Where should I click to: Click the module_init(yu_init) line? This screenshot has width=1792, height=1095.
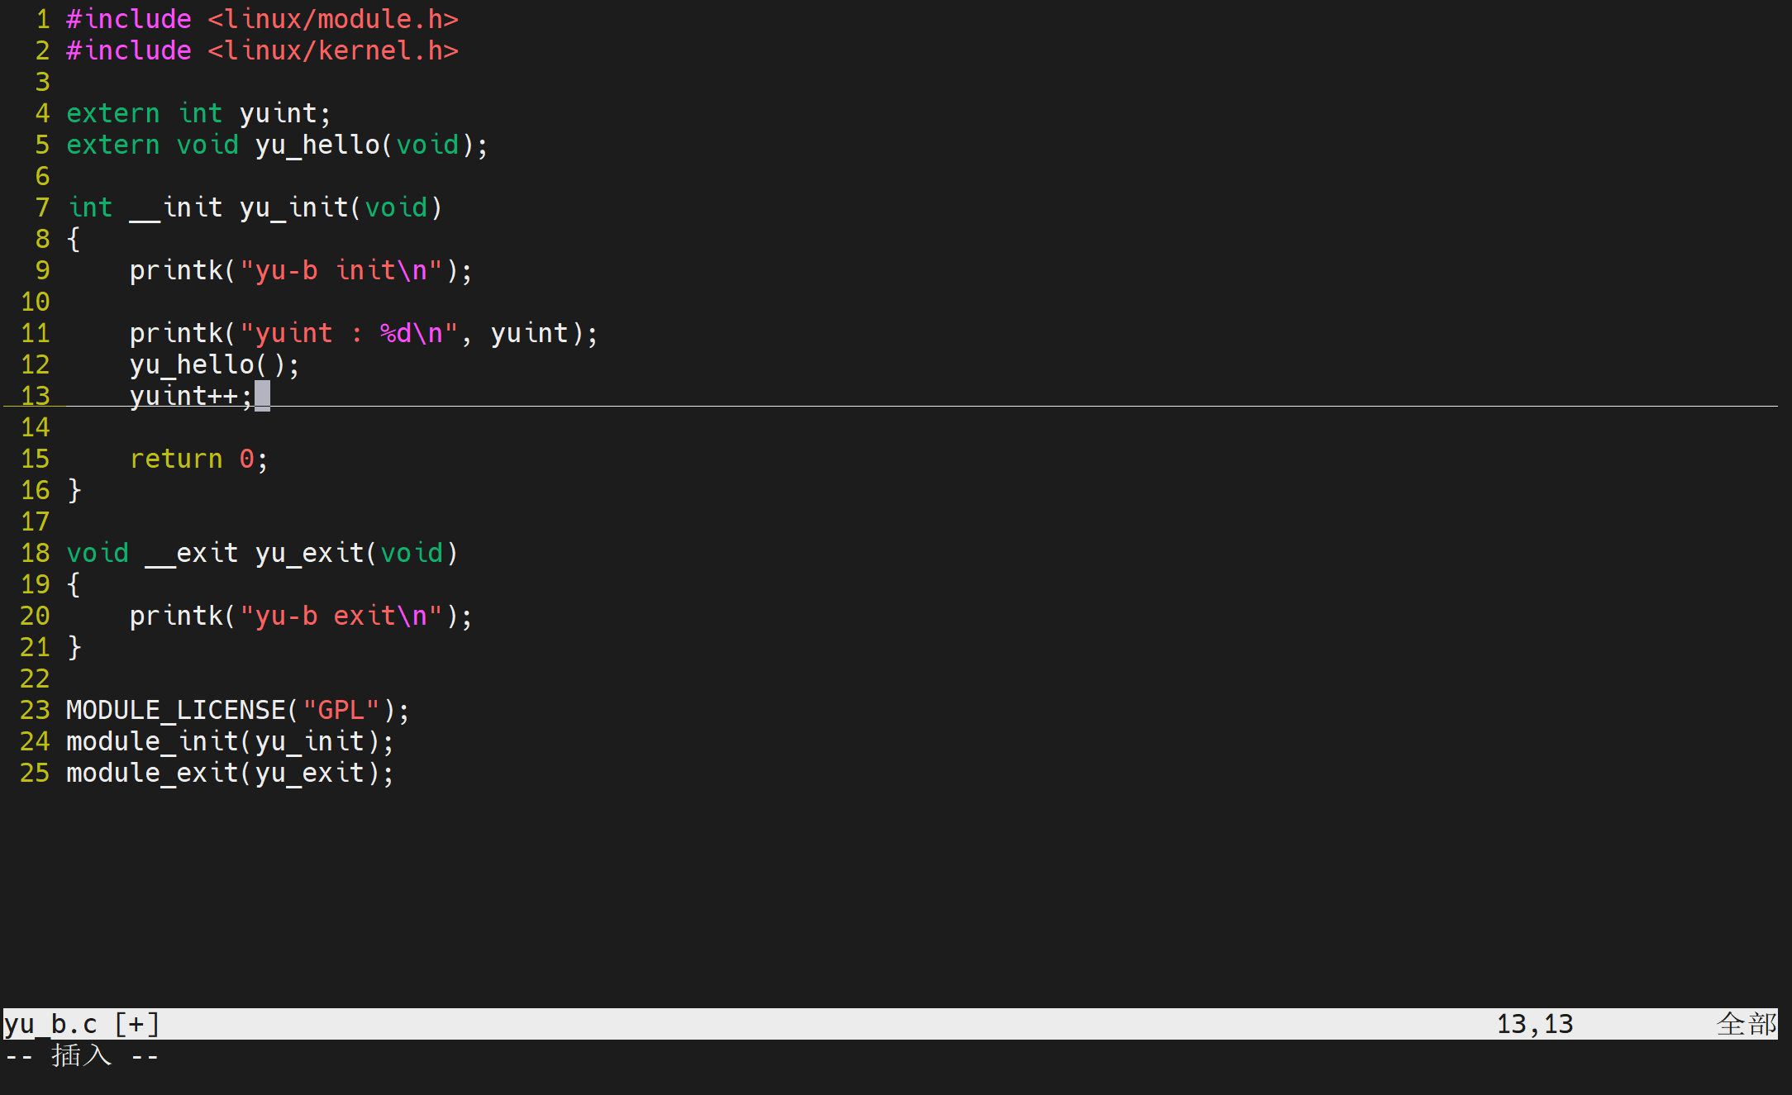coord(229,741)
